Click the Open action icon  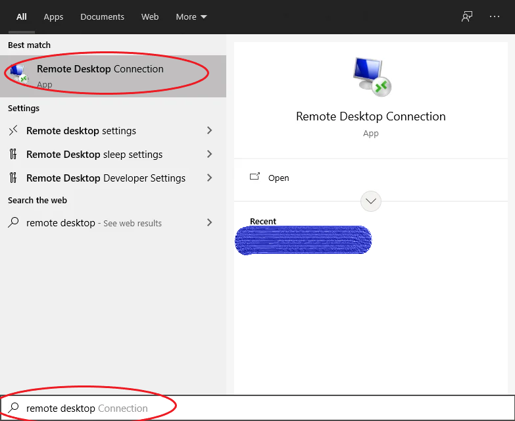click(x=255, y=177)
